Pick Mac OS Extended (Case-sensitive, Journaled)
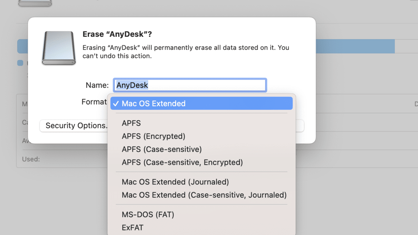This screenshot has height=235, width=418. 204,195
